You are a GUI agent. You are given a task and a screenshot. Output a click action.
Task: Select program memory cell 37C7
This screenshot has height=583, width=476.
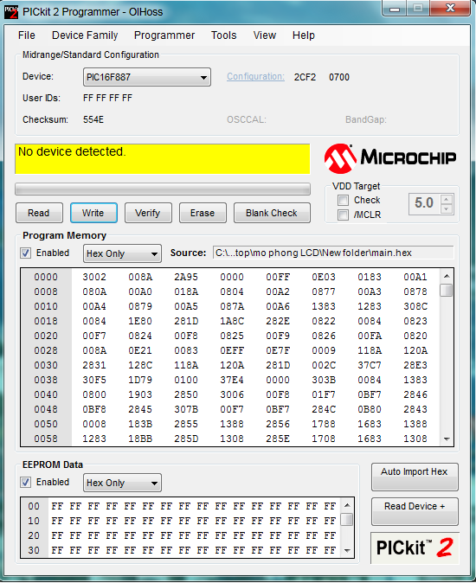[370, 365]
